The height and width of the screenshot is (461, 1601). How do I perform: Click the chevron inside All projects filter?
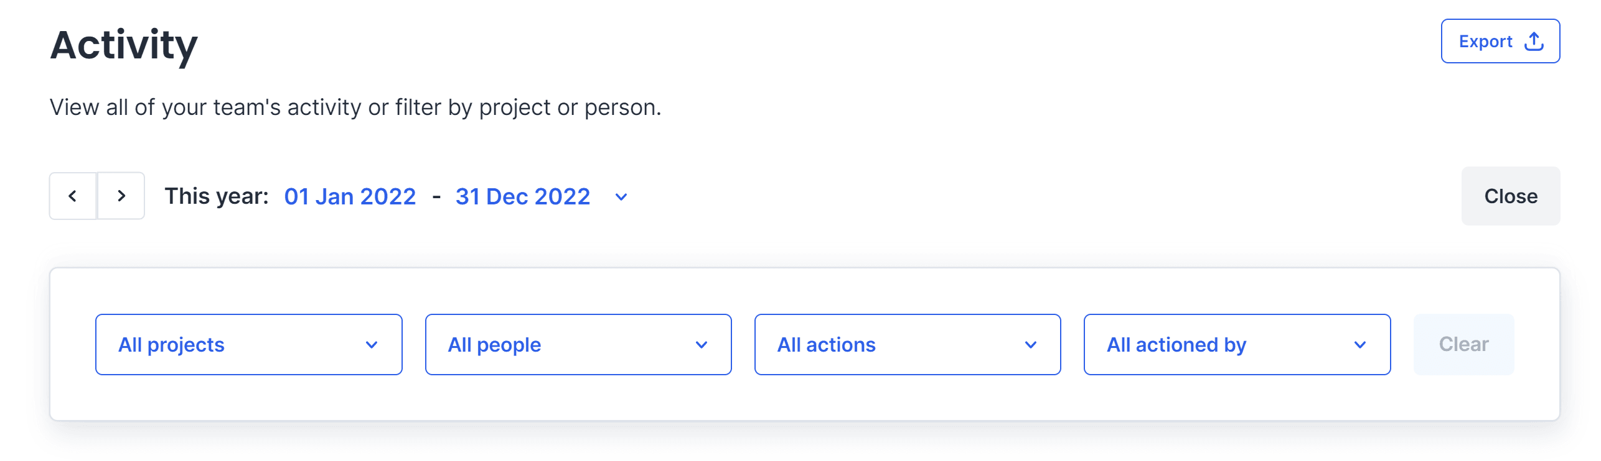(372, 345)
